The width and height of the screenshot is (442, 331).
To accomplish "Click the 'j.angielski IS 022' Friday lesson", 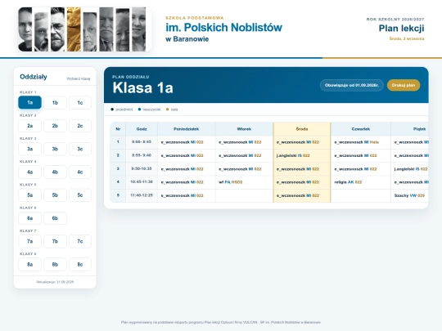I will (x=411, y=169).
